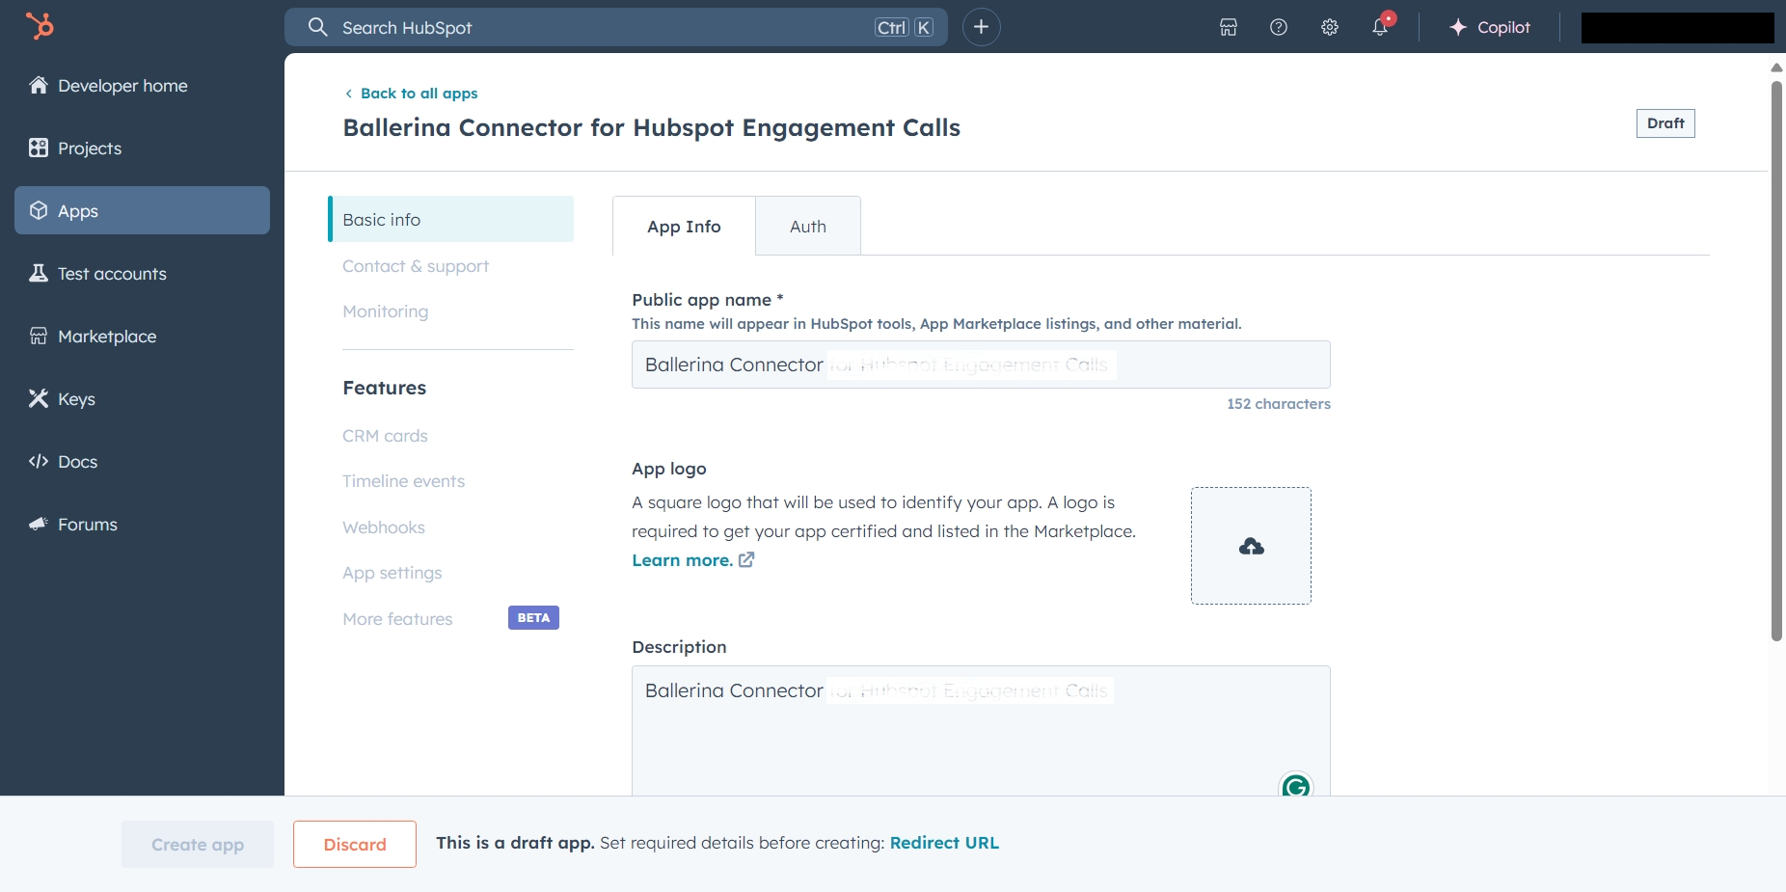
Task: Click the Docs code brackets icon
Action: click(39, 461)
